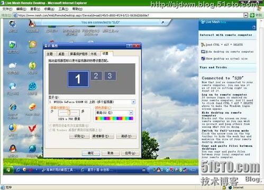Toggle the extend Windows desktop checkbox
Image resolution: width=264 pixels, height=190 pixels.
point(50,130)
